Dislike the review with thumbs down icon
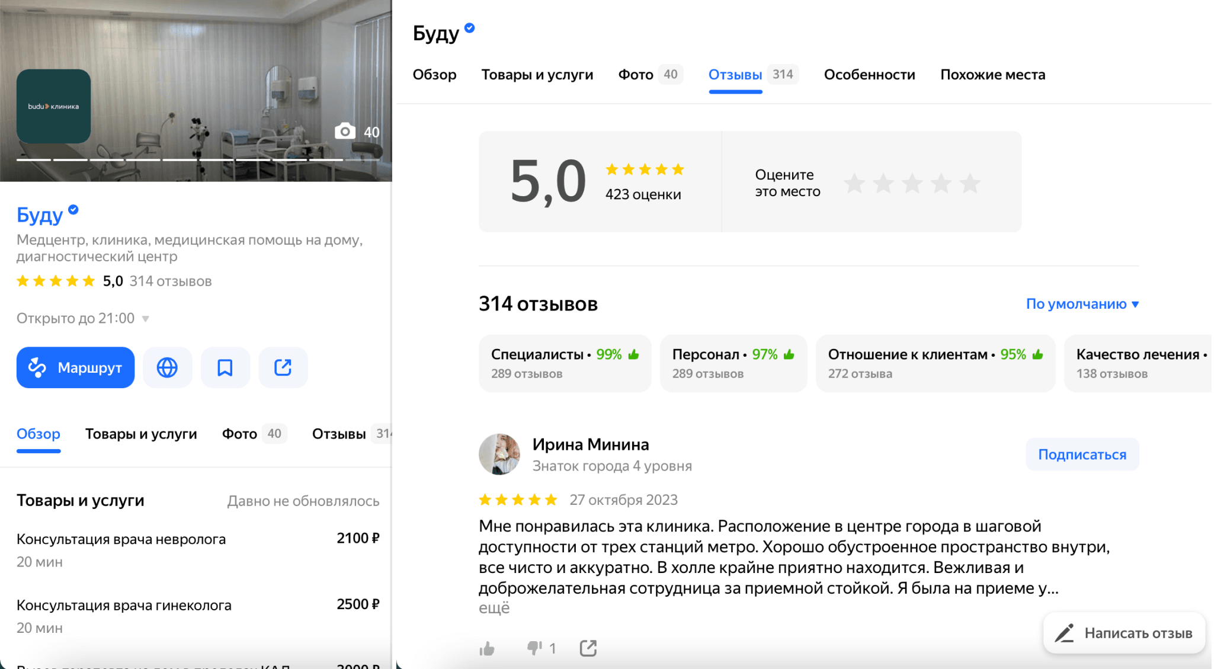Image resolution: width=1224 pixels, height=669 pixels. [x=535, y=648]
